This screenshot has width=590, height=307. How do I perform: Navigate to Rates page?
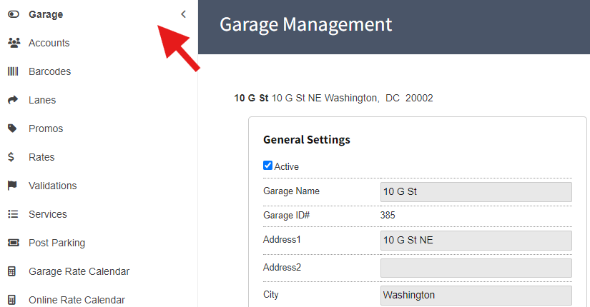click(41, 157)
